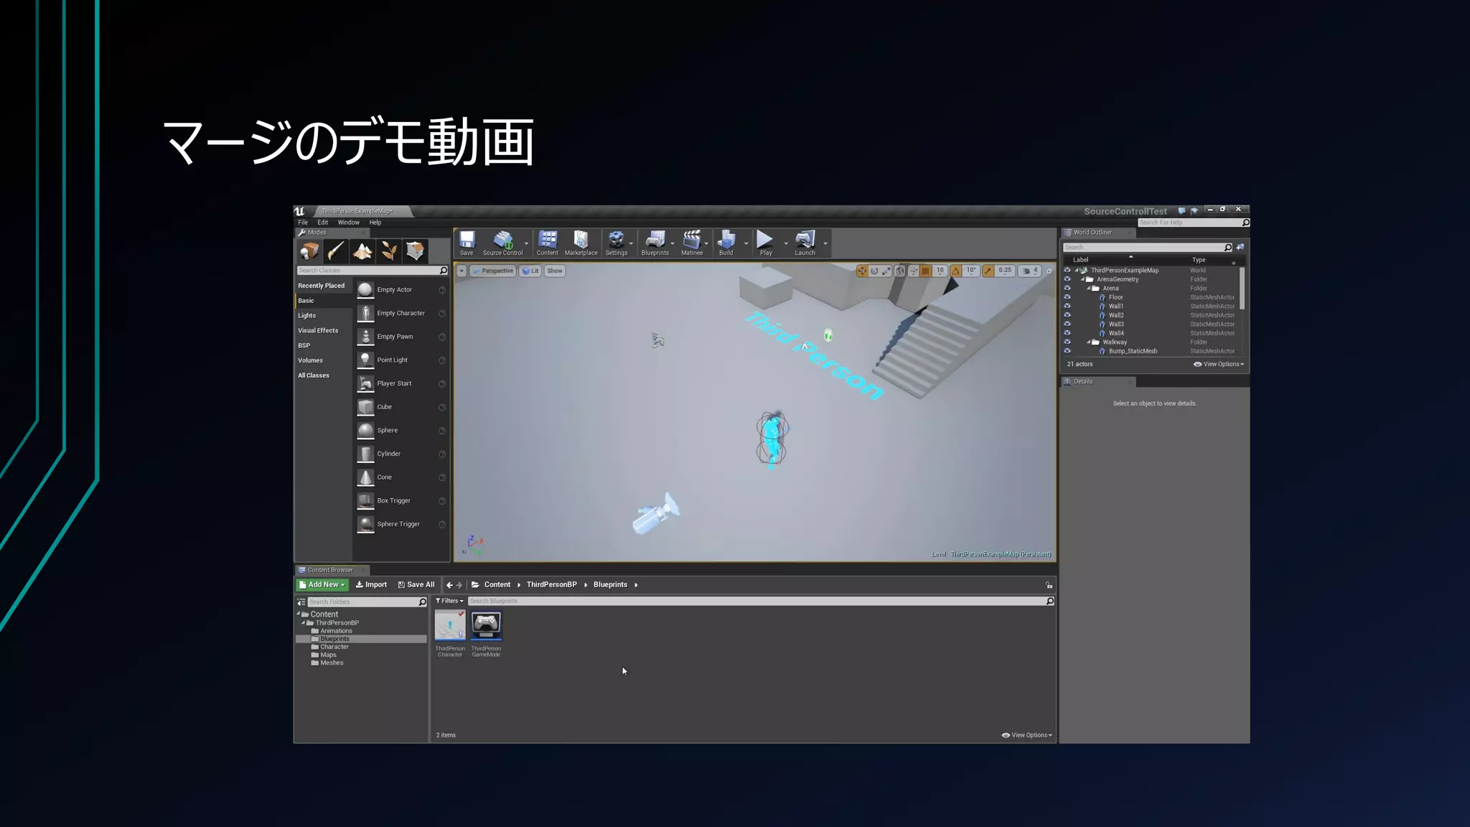Collapse the Arena folder in outliner
The height and width of the screenshot is (827, 1470).
tap(1088, 289)
